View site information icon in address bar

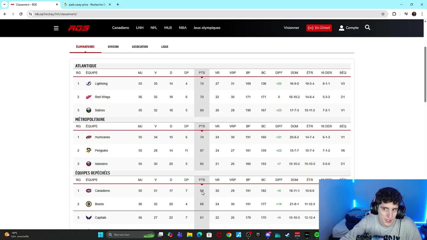tap(30, 14)
